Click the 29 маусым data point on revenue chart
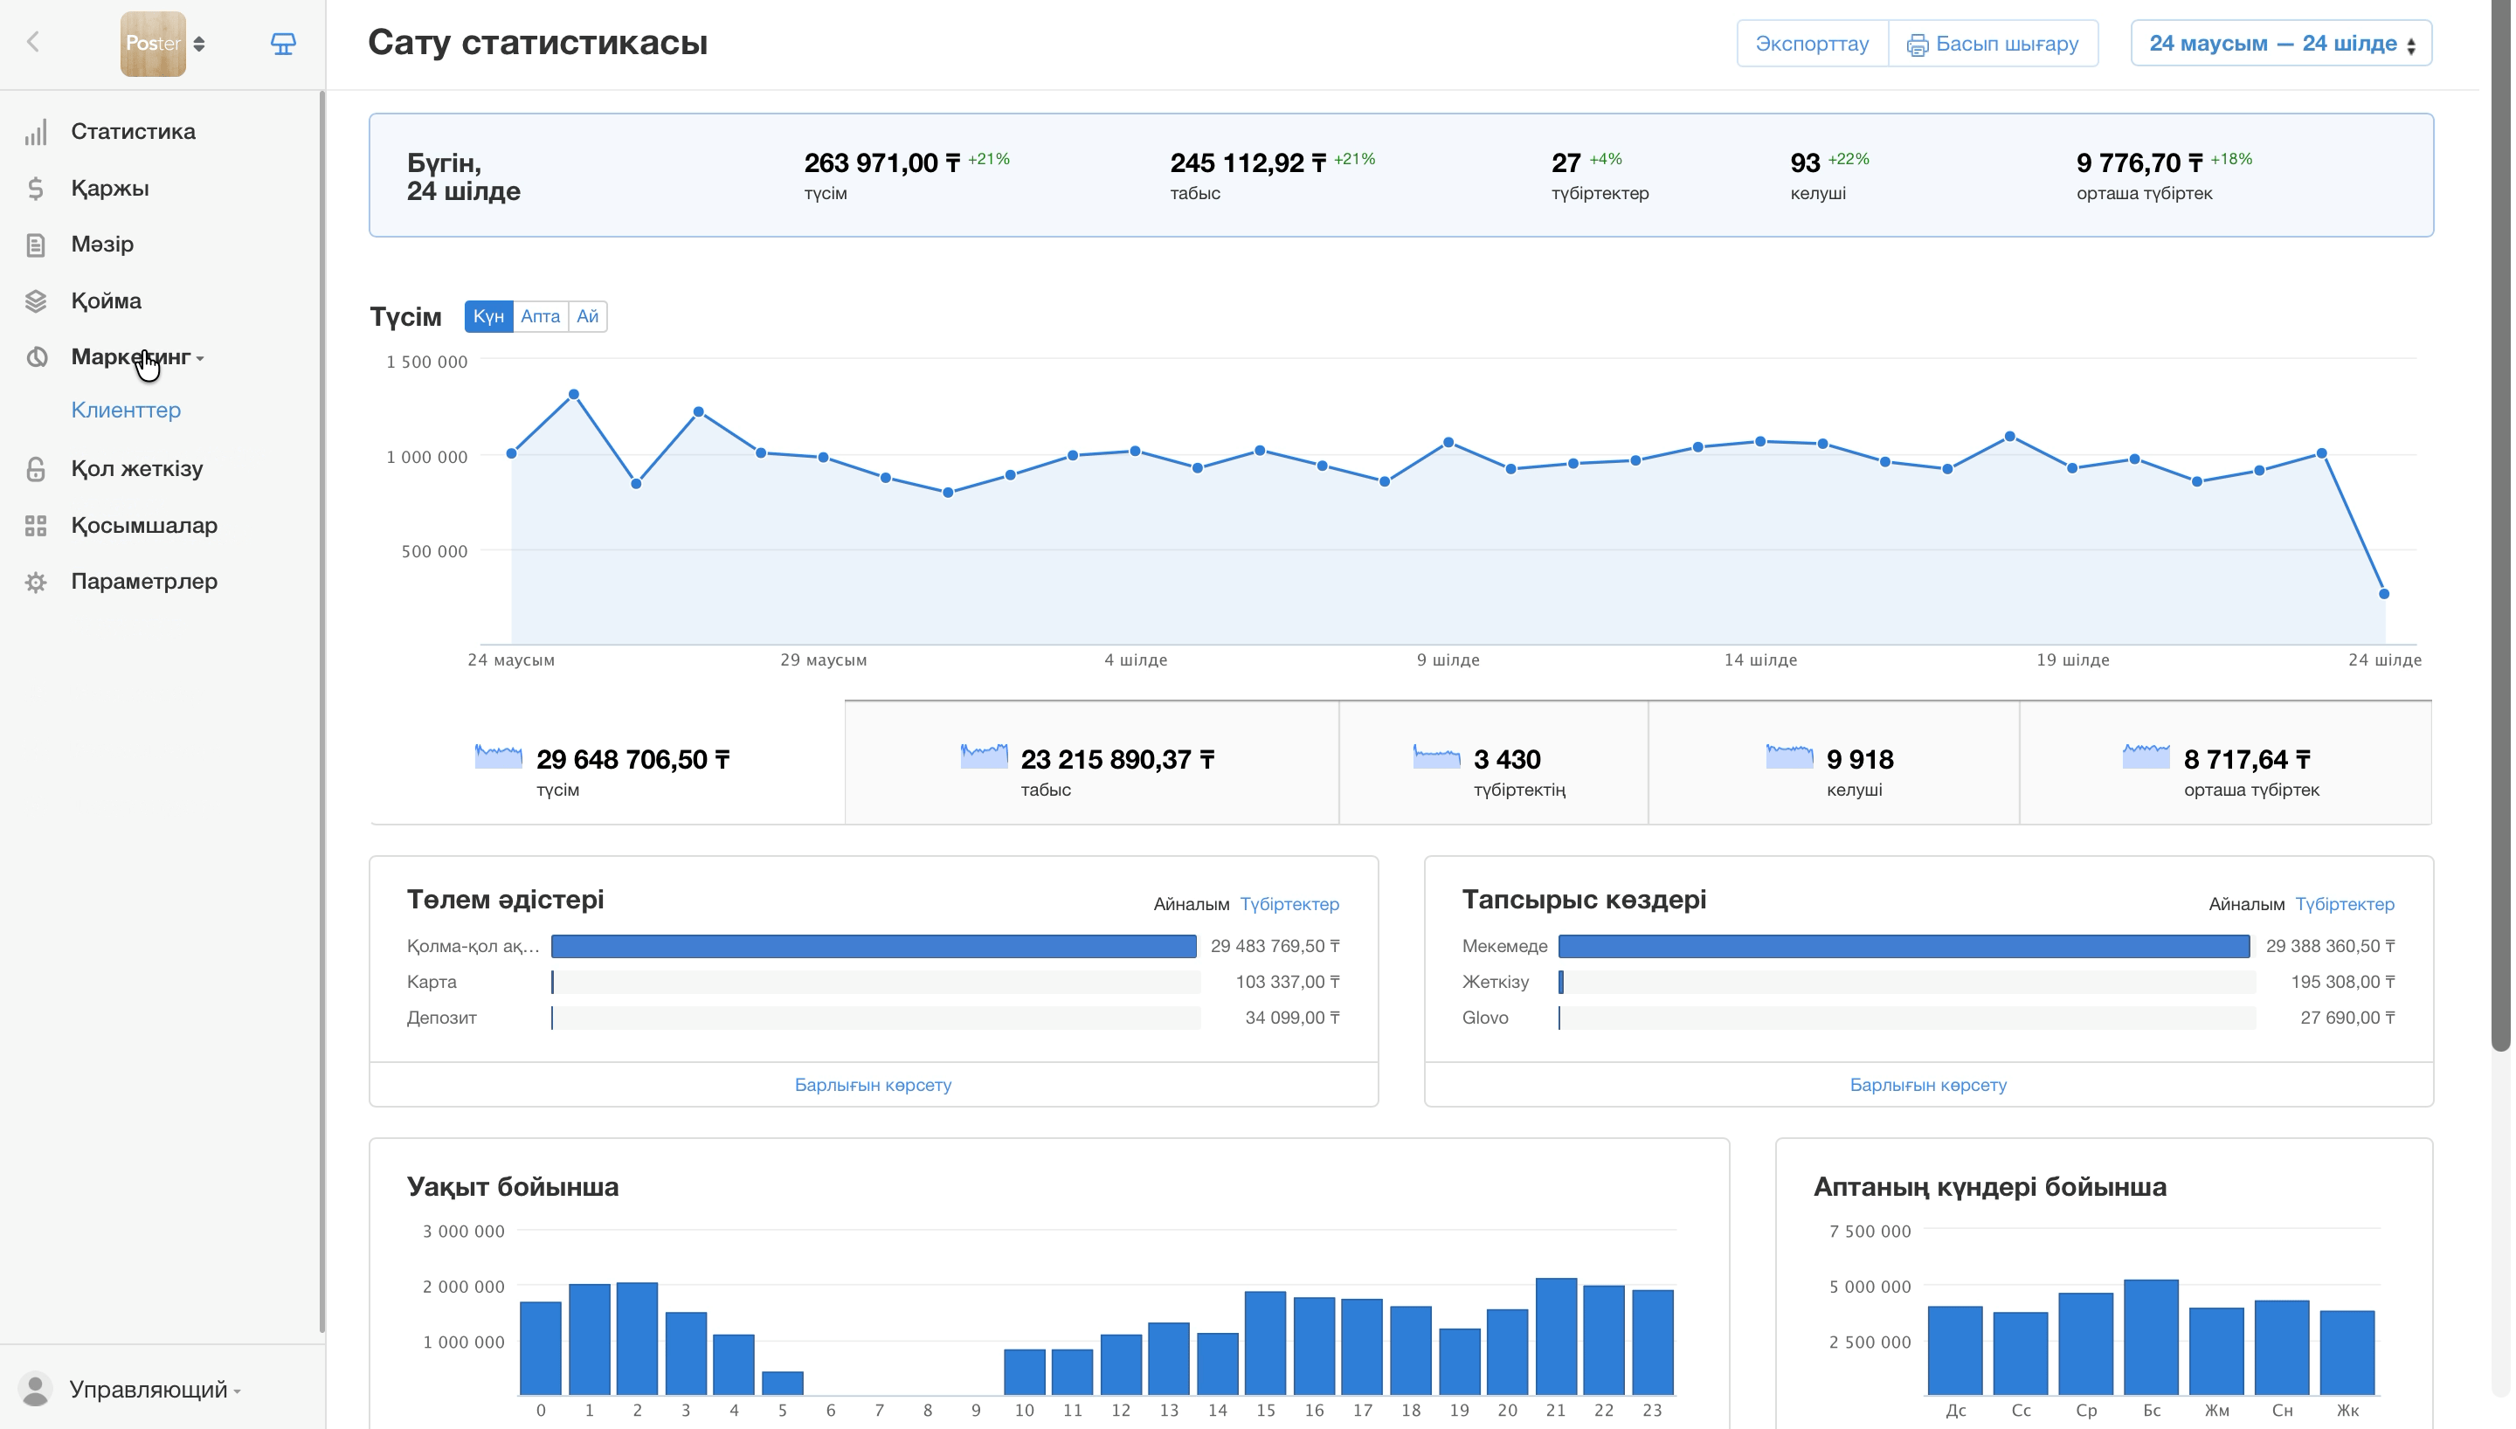2516x1429 pixels. click(823, 458)
